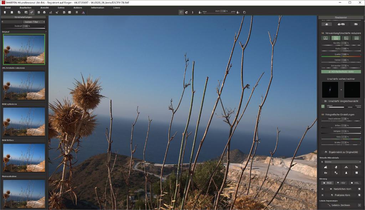Select the highlighted second sharpening mode icon
The width and height of the screenshot is (365, 210).
click(336, 38)
